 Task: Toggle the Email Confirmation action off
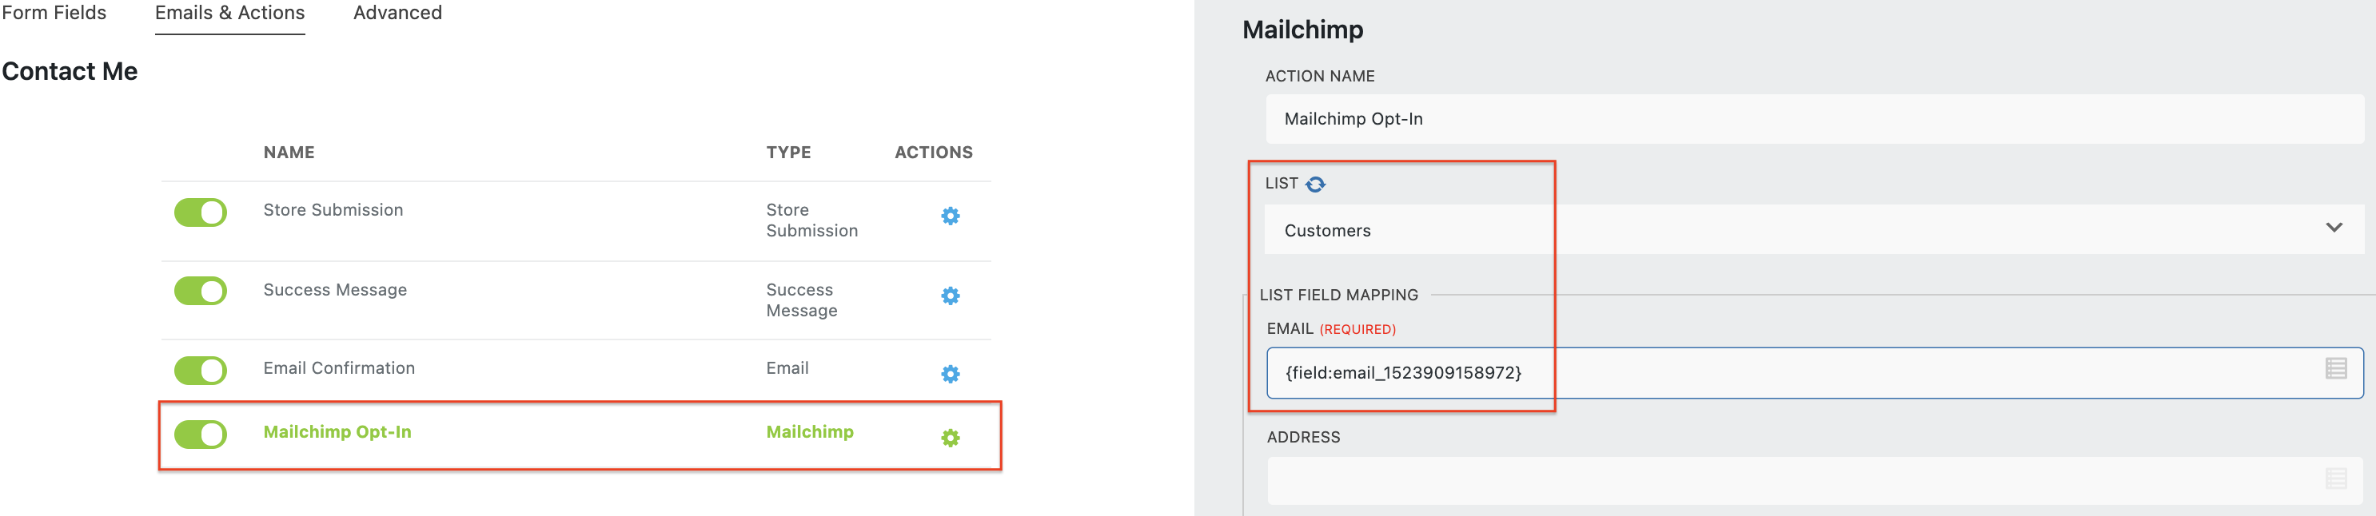click(200, 371)
